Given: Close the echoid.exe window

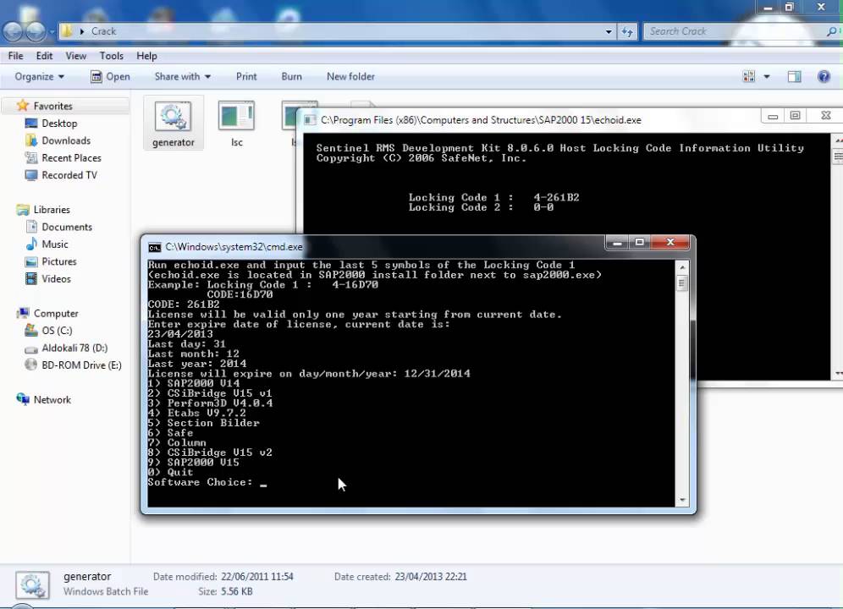Looking at the screenshot, I should 826,116.
